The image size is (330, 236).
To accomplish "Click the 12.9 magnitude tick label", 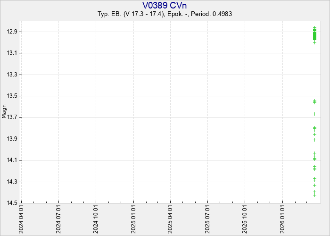I will click(11, 32).
